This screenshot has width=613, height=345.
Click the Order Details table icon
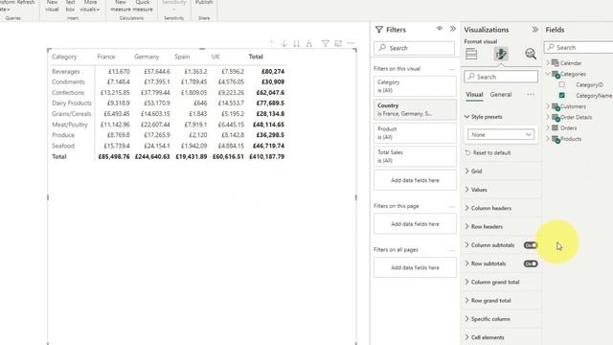coord(556,117)
